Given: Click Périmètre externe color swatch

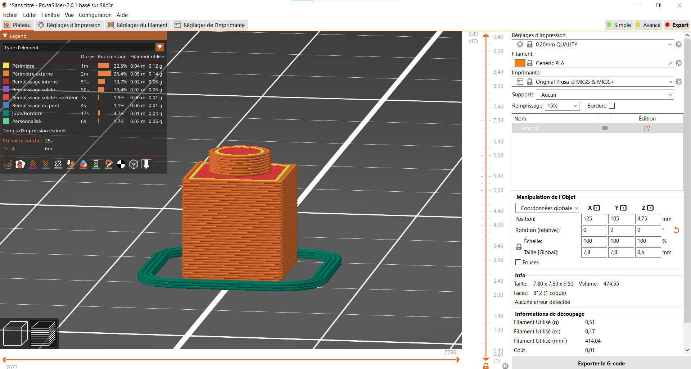Looking at the screenshot, I should 6,74.
